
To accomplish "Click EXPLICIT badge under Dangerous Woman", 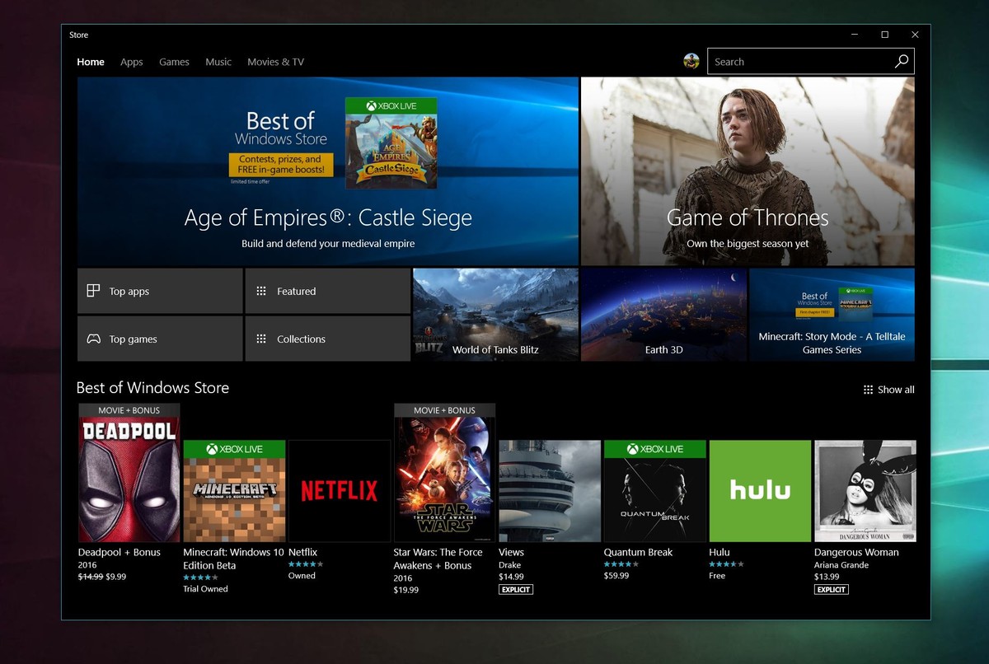I will 832,589.
